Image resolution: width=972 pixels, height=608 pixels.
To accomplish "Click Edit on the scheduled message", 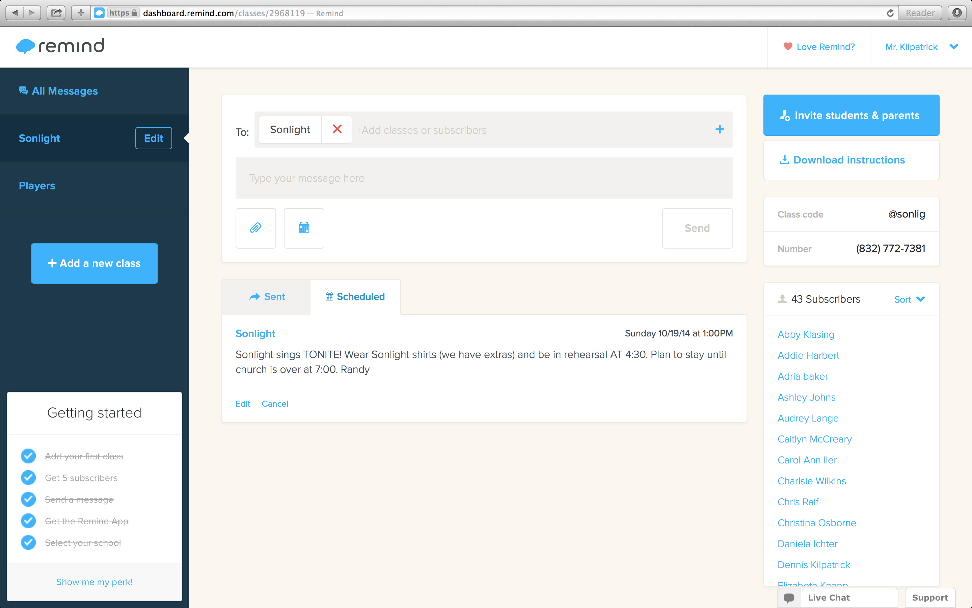I will (x=243, y=404).
